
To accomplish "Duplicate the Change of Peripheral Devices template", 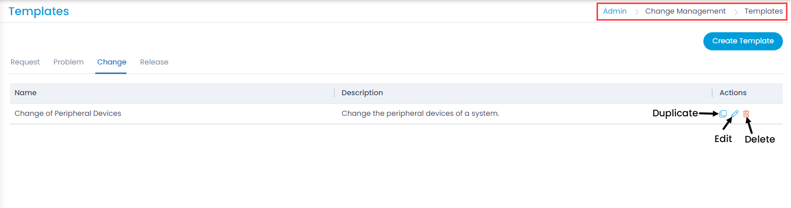I will click(723, 114).
